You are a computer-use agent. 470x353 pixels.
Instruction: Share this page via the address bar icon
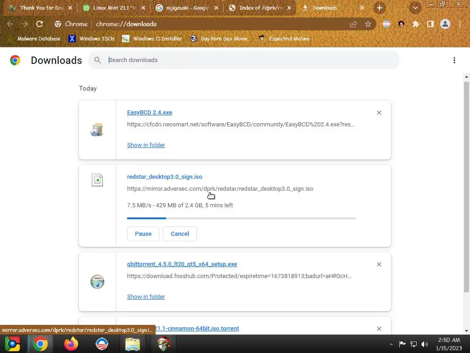click(x=353, y=24)
